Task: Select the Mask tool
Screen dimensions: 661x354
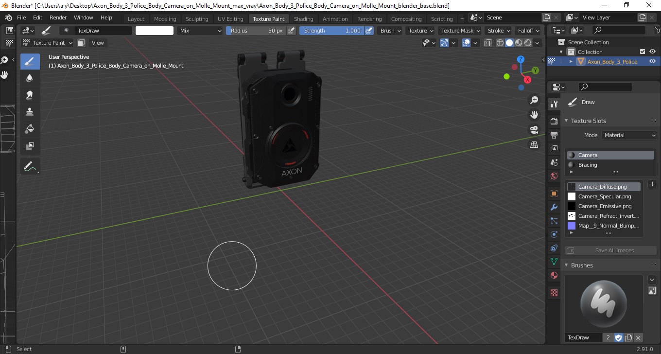Action: click(30, 145)
